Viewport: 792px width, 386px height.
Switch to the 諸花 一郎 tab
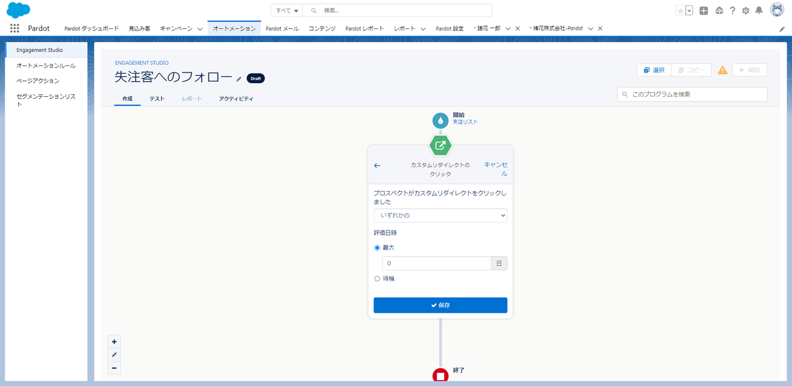coord(489,28)
